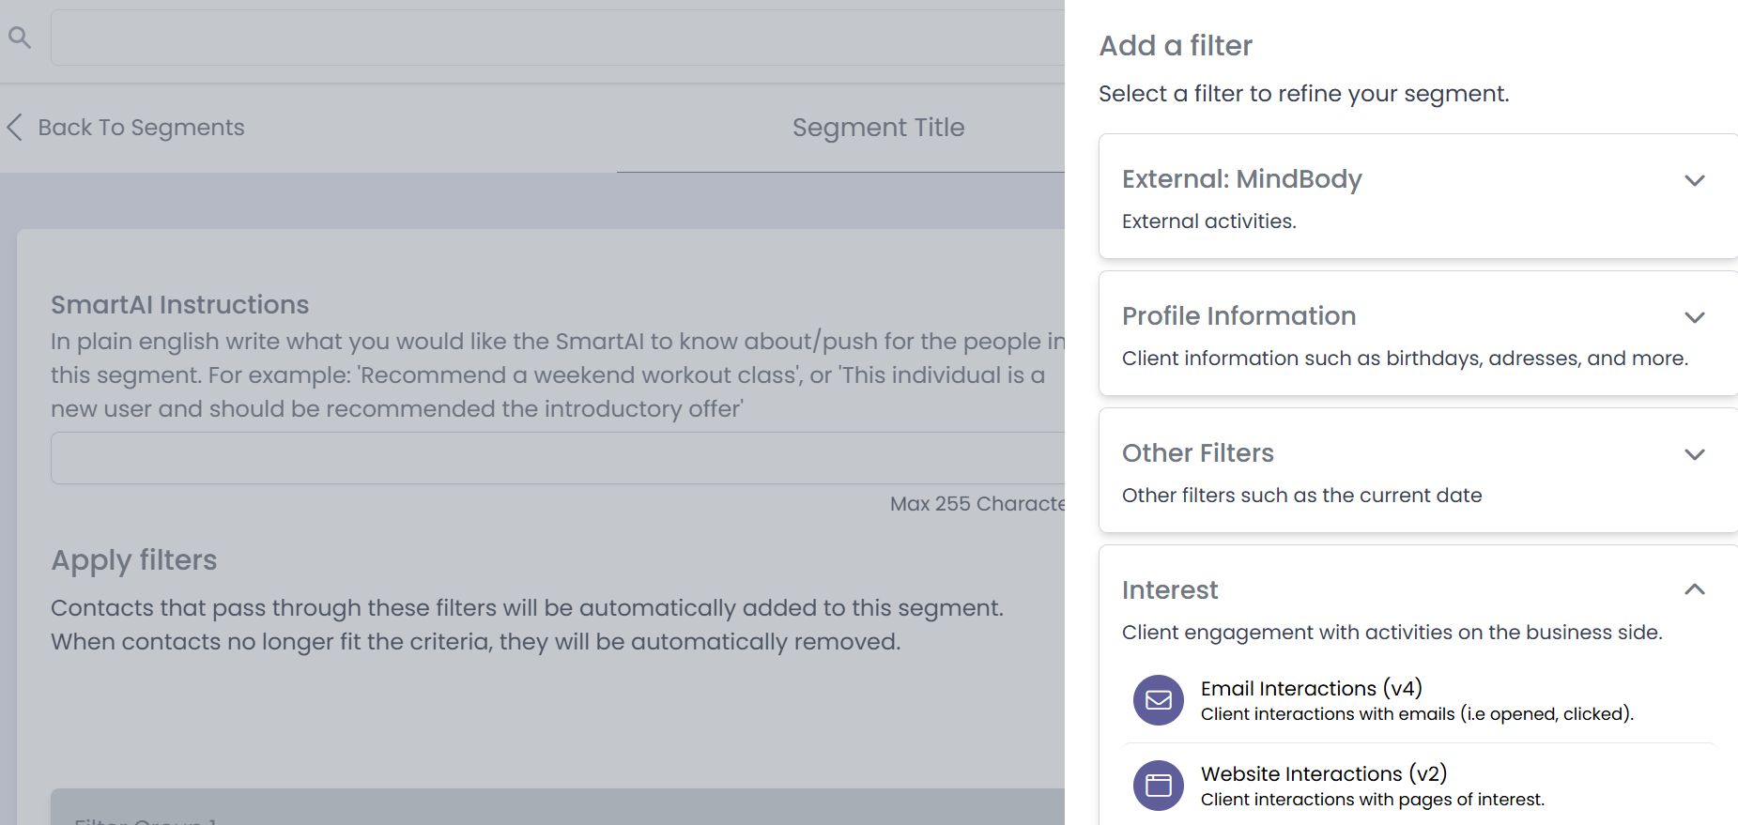Click the Email Interactions envelope icon
This screenshot has height=825, width=1738.
[x=1158, y=700]
